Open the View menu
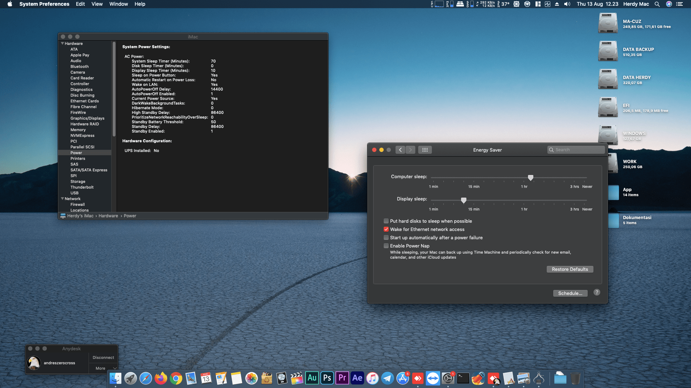This screenshot has height=388, width=691. pos(97,4)
